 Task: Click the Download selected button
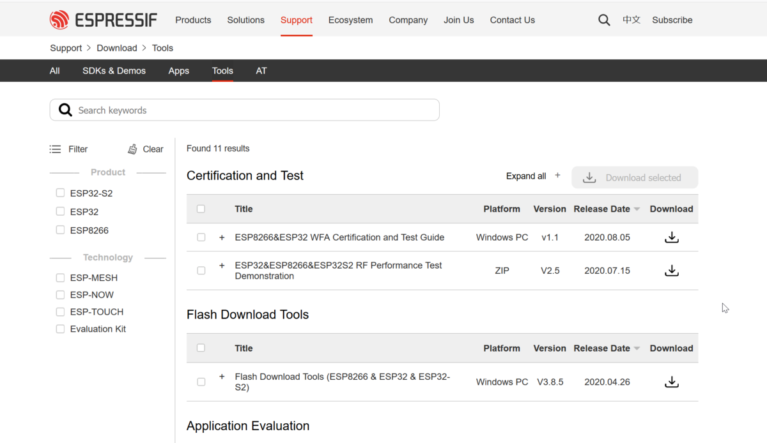pyautogui.click(x=635, y=177)
